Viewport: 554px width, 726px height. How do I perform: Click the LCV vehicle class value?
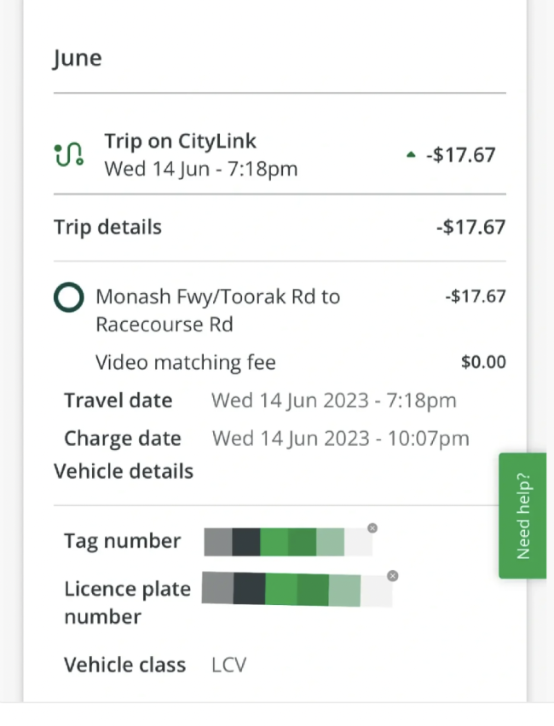[228, 665]
